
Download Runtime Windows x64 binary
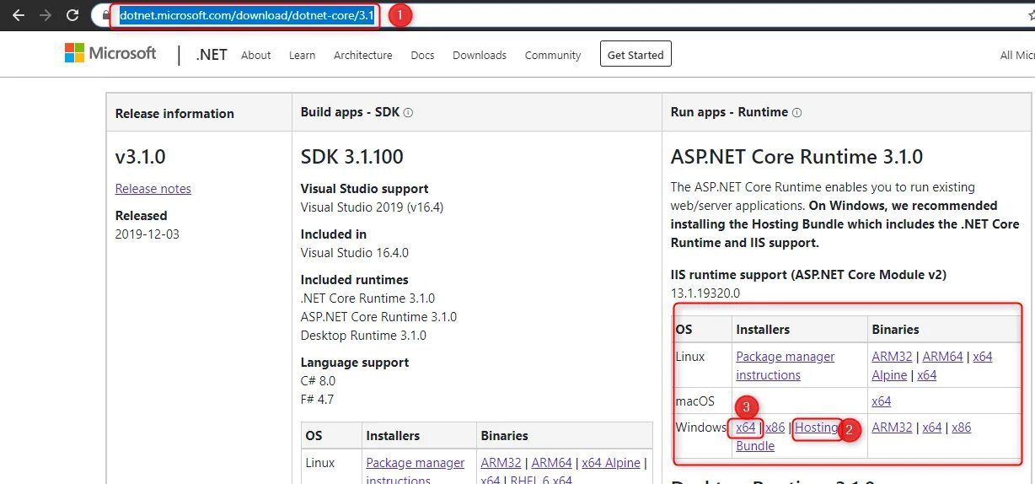(x=932, y=428)
